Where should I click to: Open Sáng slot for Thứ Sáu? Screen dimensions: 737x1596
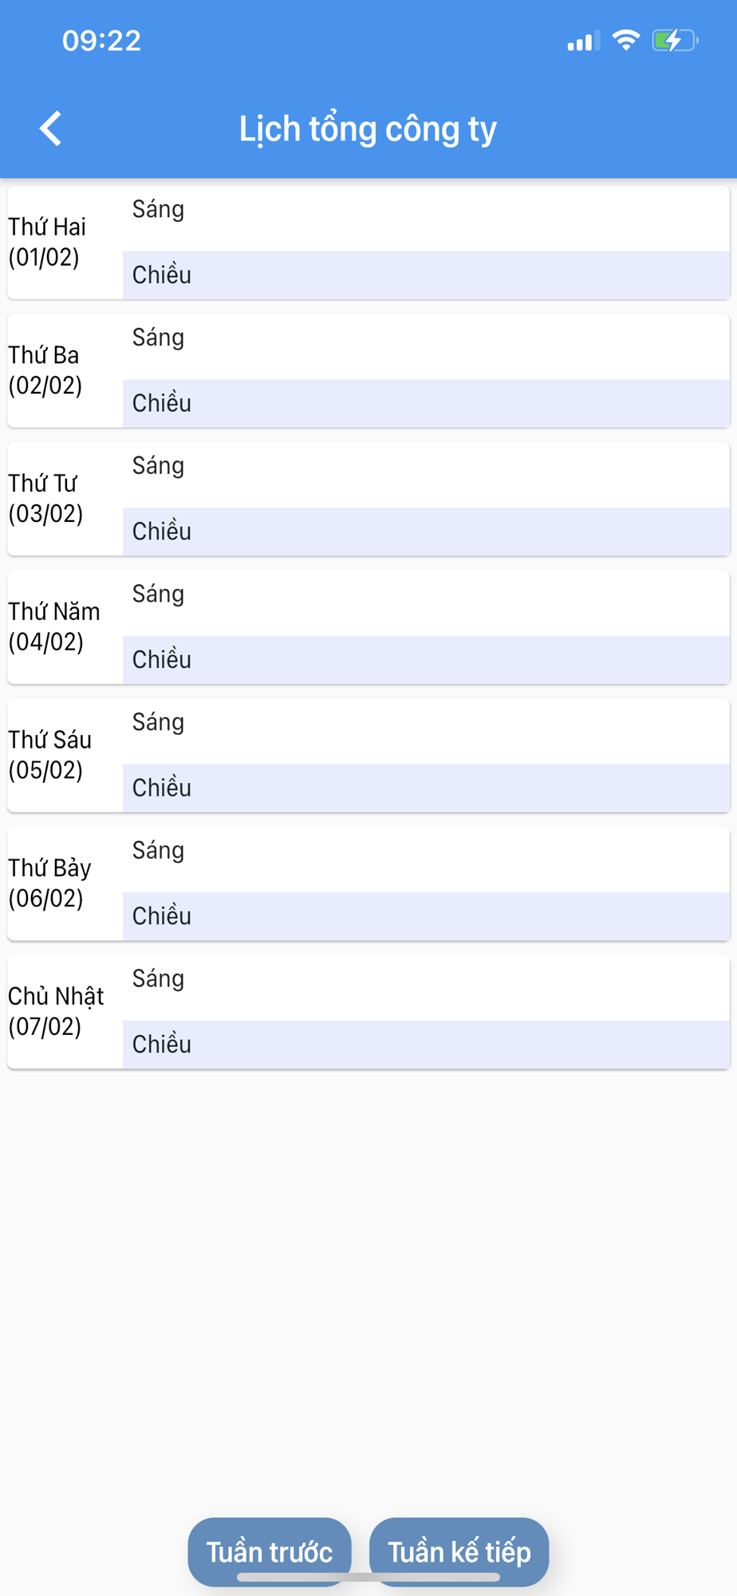point(426,732)
